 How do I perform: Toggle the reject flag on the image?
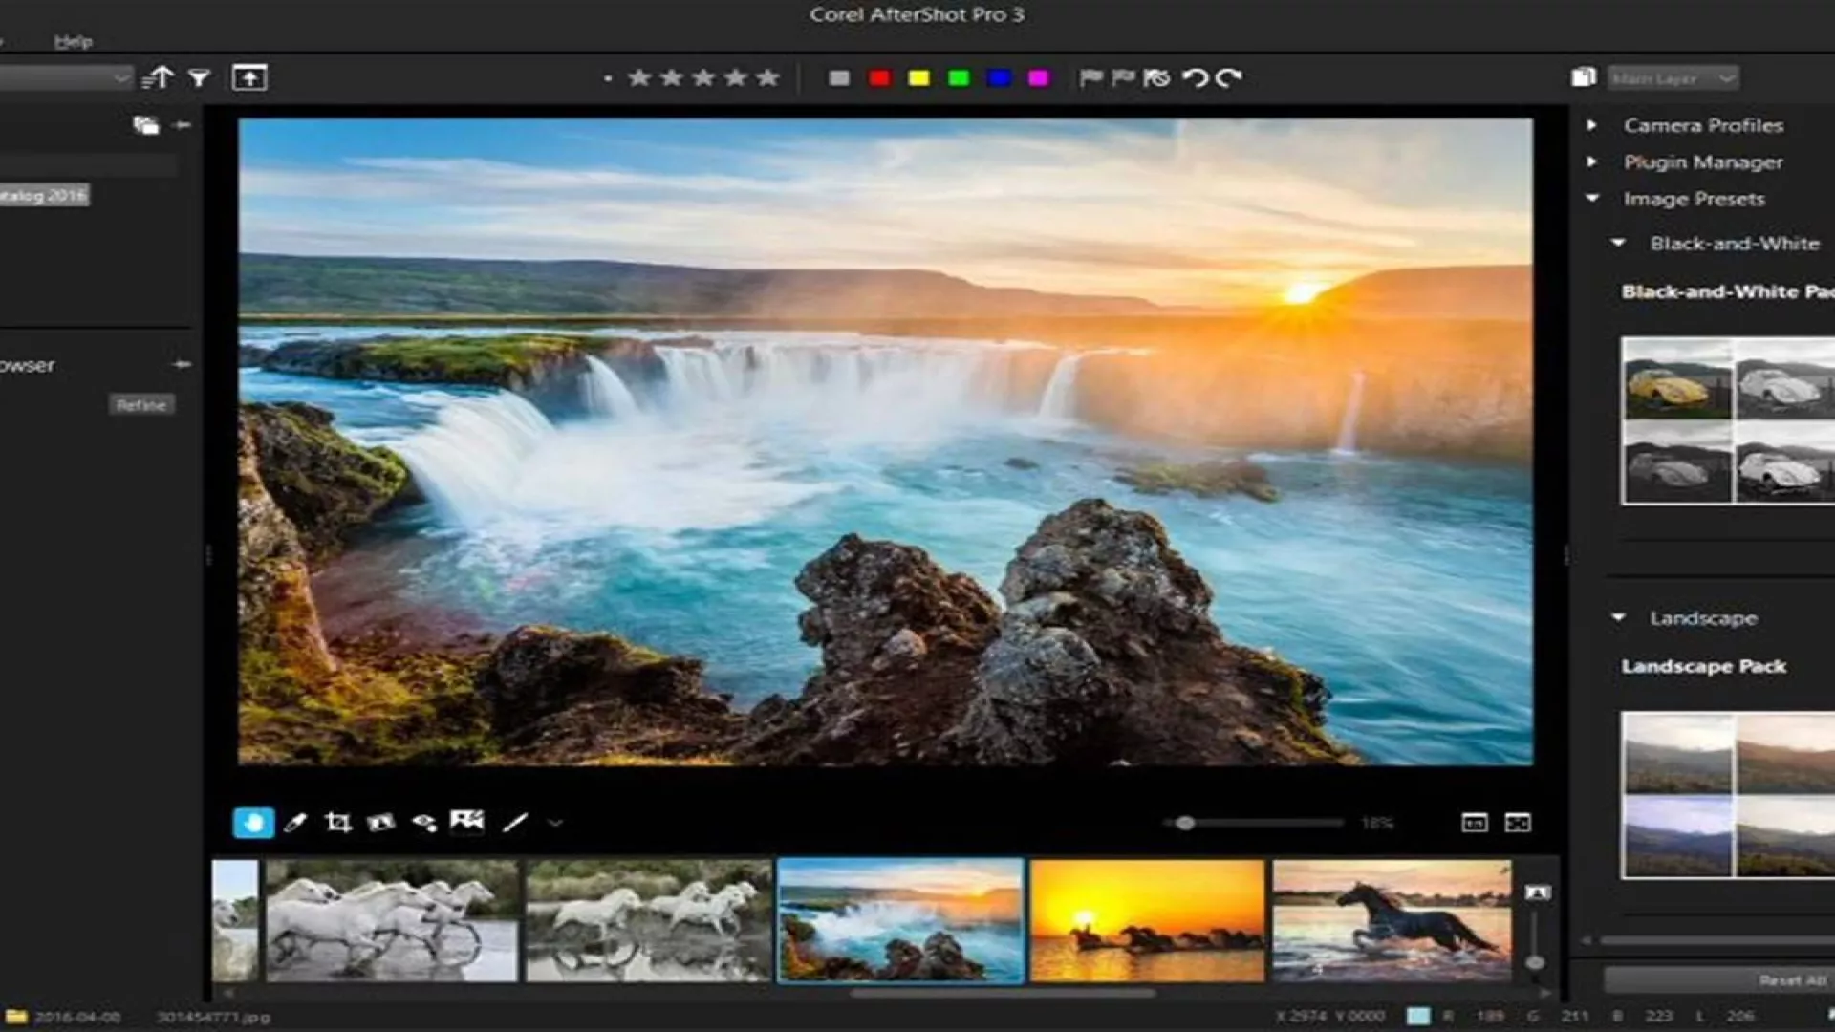[1123, 77]
